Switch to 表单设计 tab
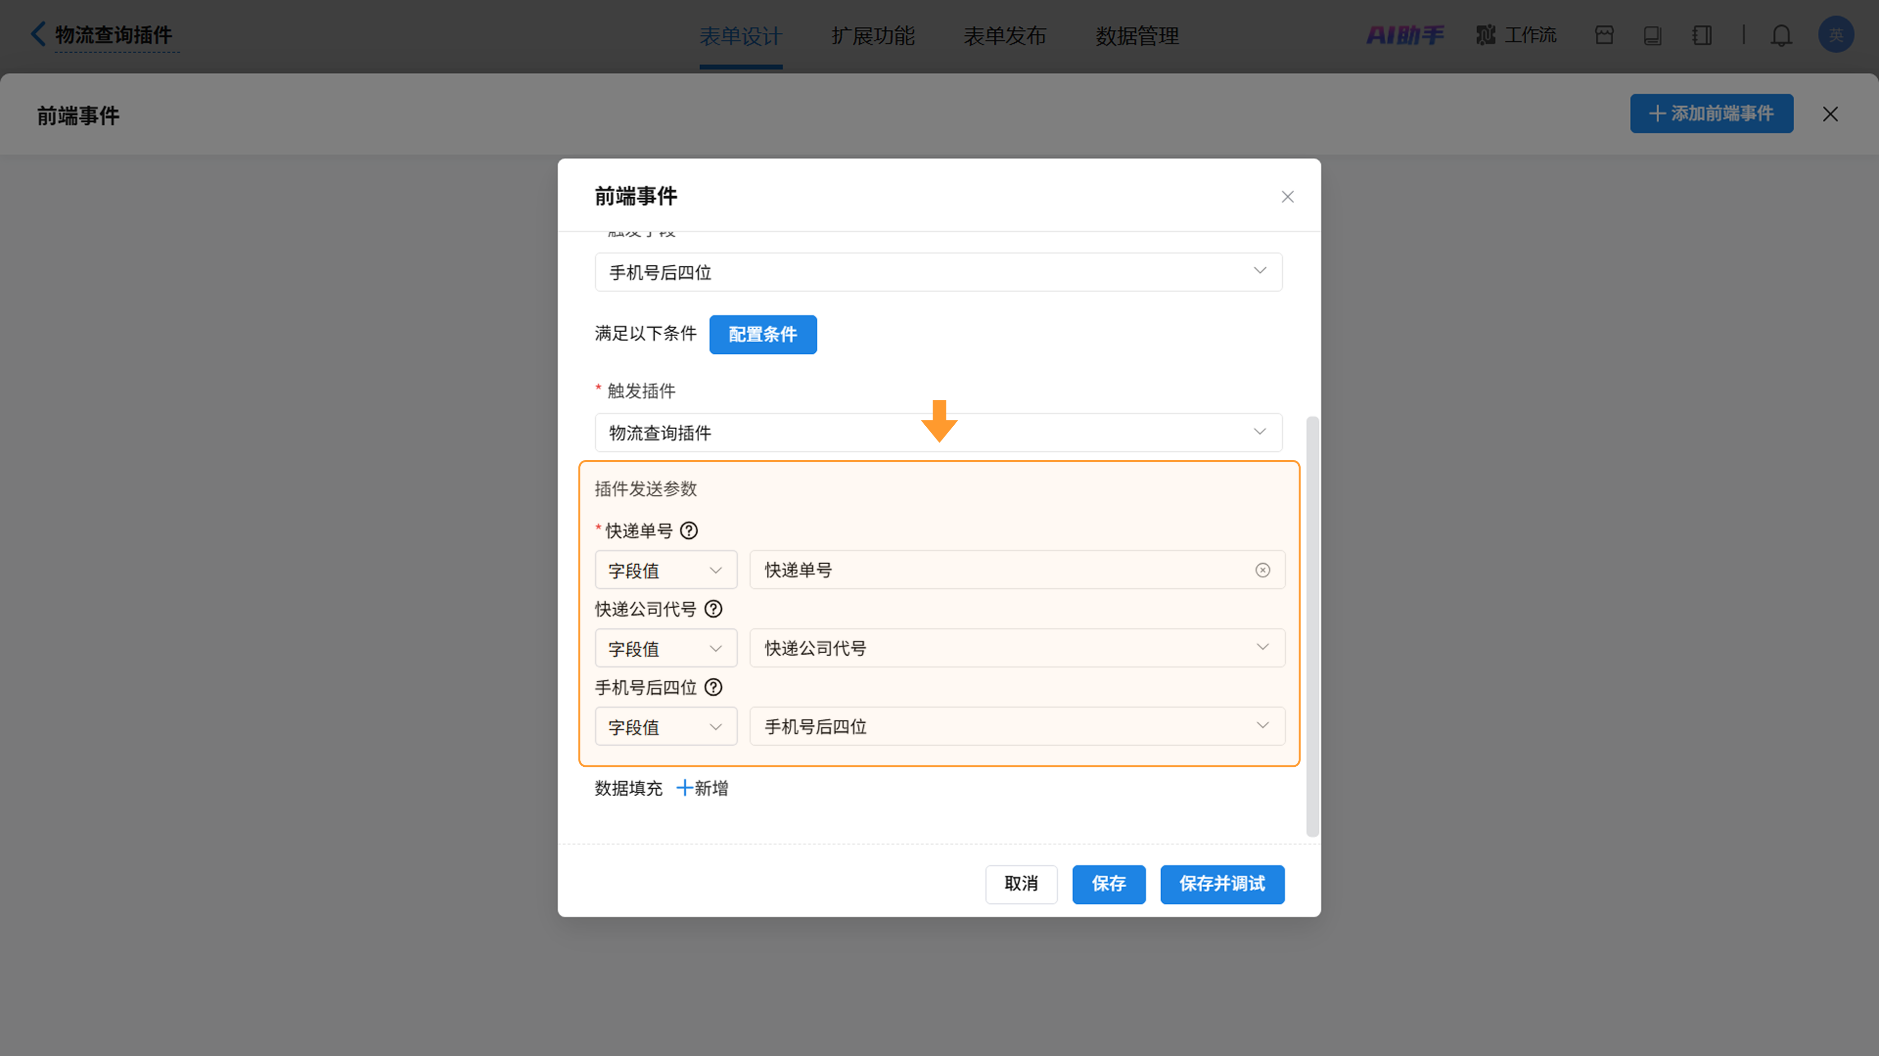Viewport: 1879px width, 1056px height. 741,36
